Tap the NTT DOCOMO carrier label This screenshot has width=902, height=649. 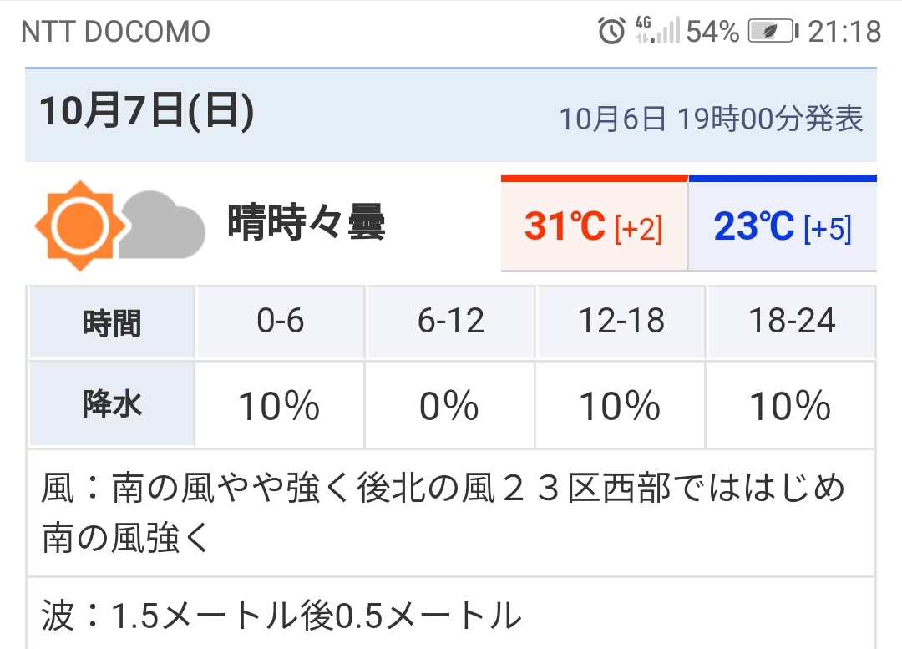pos(115,32)
